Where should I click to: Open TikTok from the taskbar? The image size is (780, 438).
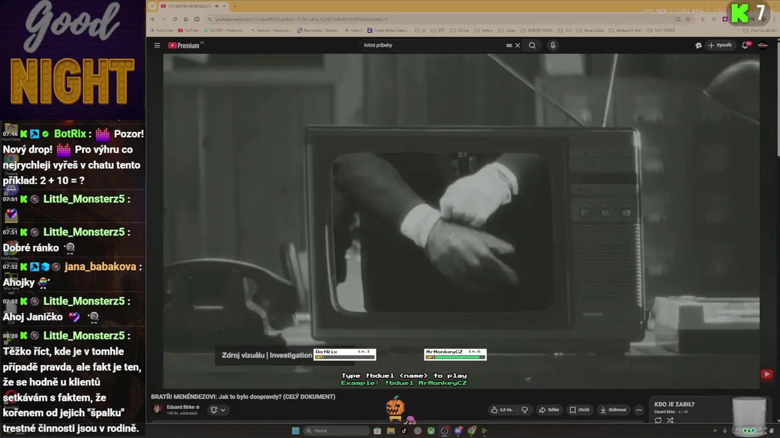[404, 431]
